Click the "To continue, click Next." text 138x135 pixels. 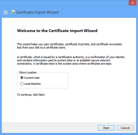(x=31, y=95)
